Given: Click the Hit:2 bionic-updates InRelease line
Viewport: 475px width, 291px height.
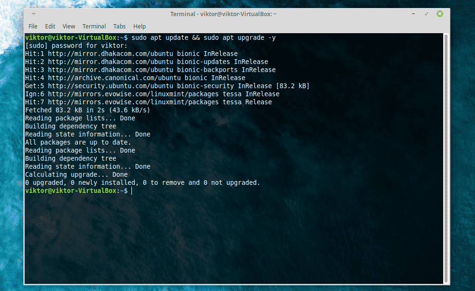Looking at the screenshot, I should pyautogui.click(x=147, y=62).
